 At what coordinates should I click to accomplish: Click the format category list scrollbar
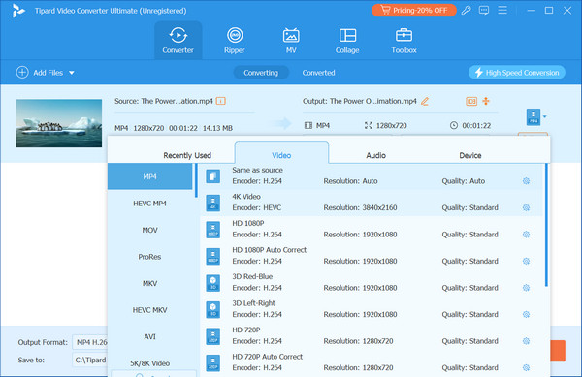(196, 180)
